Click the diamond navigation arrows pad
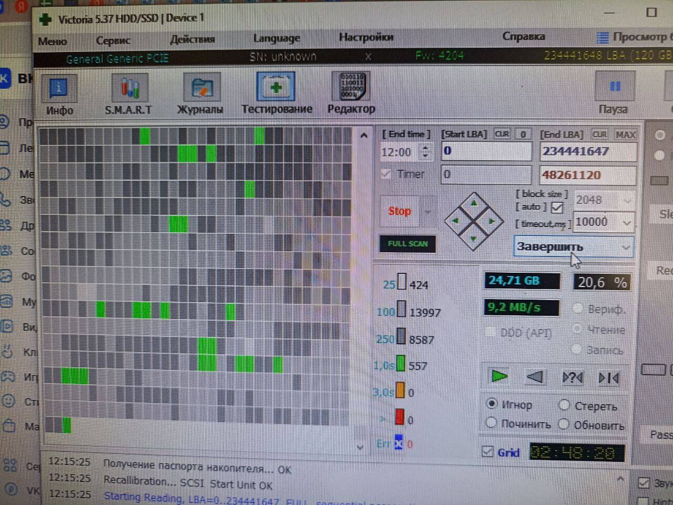 click(x=474, y=221)
